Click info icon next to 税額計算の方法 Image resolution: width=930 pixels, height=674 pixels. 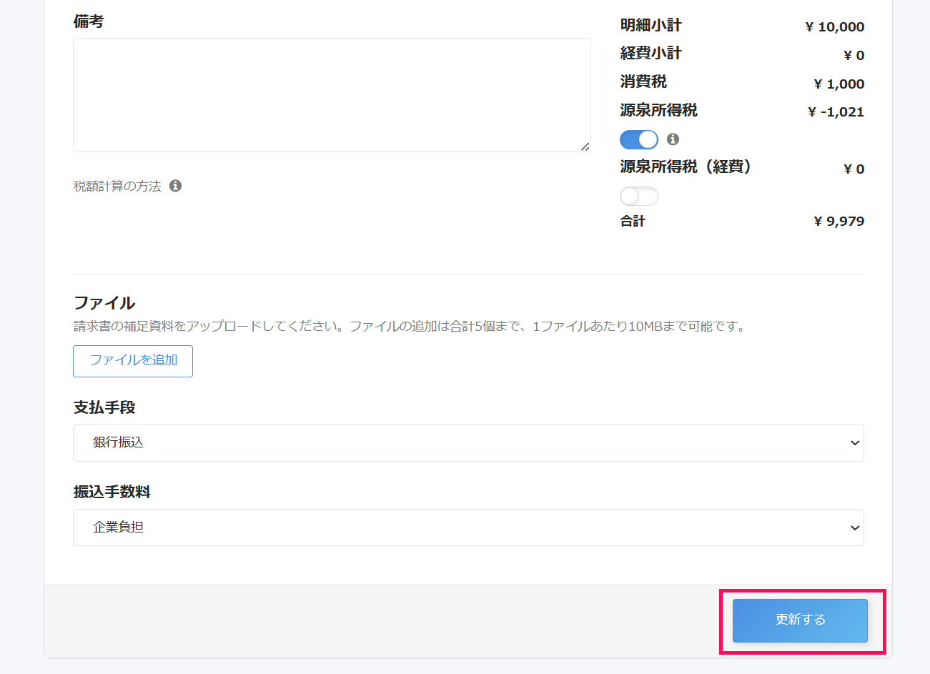175,186
